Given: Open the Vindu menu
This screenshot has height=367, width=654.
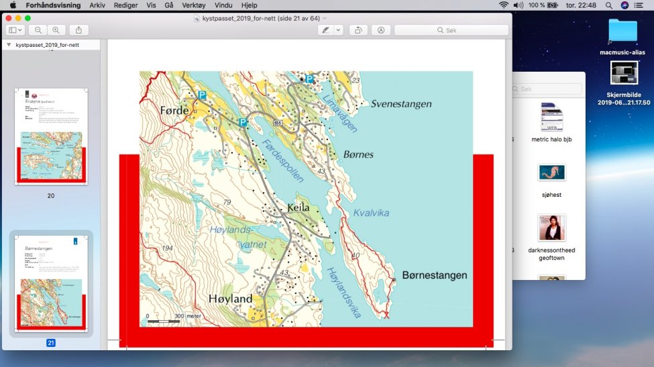Looking at the screenshot, I should (223, 5).
